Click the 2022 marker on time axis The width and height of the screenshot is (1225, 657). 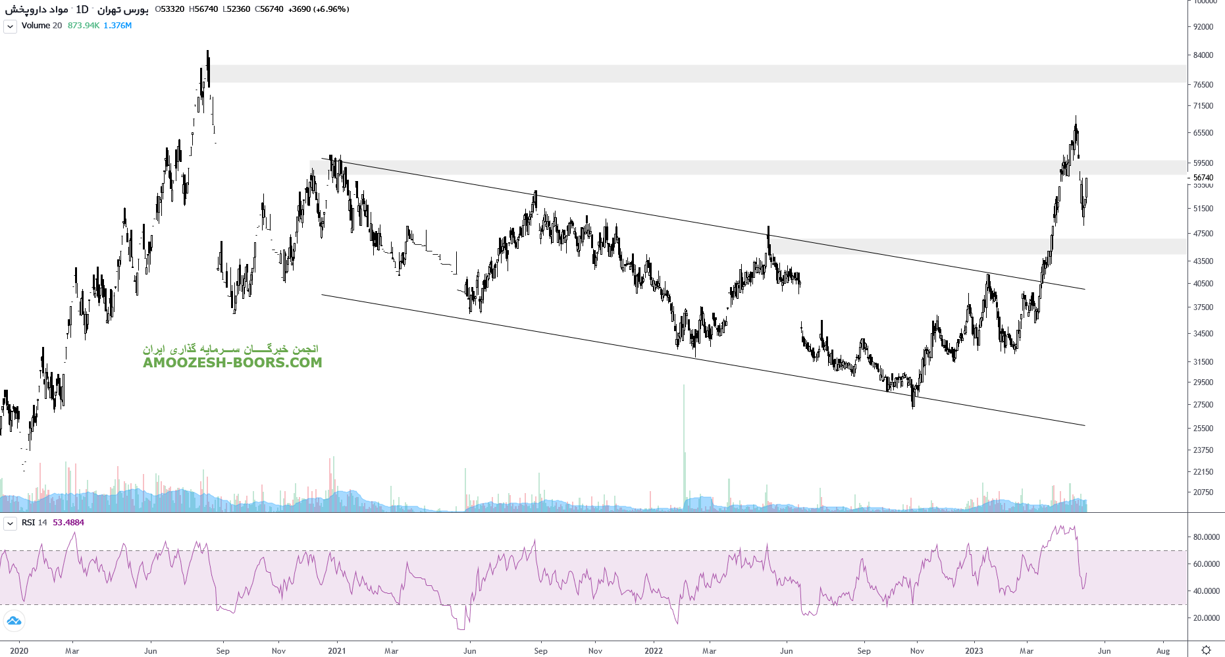pos(654,650)
